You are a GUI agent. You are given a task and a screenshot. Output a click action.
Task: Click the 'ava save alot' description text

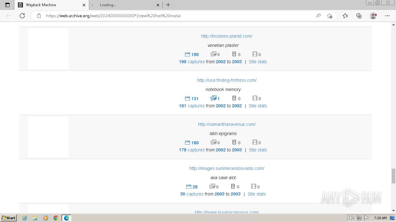(223, 178)
